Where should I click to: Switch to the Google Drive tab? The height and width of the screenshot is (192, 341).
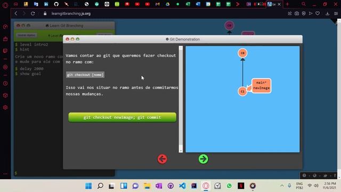167,4
